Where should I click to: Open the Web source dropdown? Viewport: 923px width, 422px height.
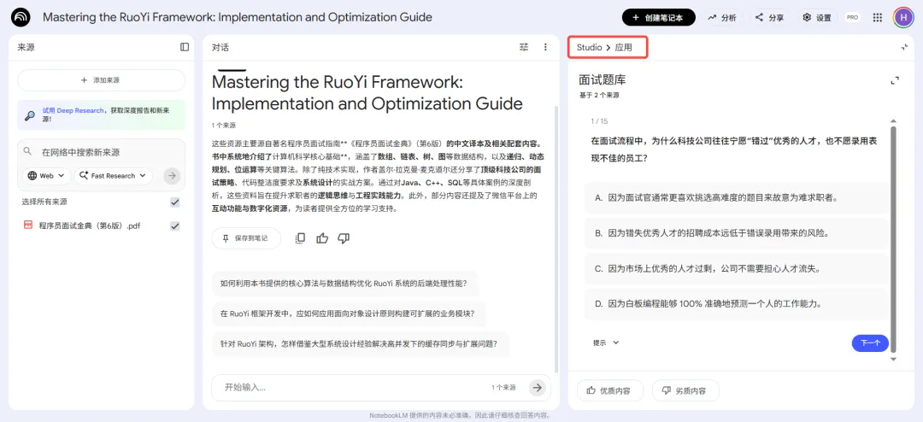pyautogui.click(x=47, y=175)
